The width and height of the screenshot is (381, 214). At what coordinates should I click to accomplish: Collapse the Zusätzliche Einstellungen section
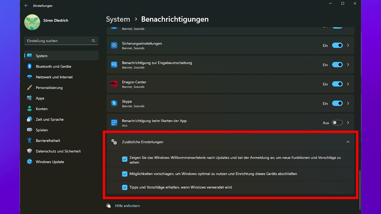348,142
